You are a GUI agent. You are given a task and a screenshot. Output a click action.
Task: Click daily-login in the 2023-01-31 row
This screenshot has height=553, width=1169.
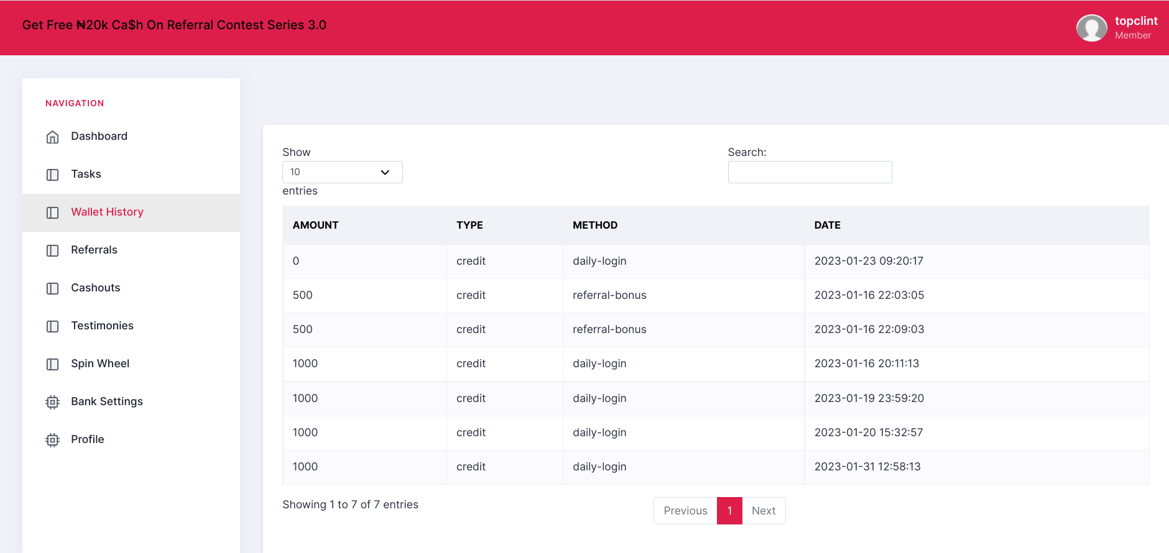(599, 467)
